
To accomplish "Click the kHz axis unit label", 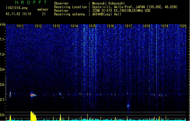I will click(3, 25).
